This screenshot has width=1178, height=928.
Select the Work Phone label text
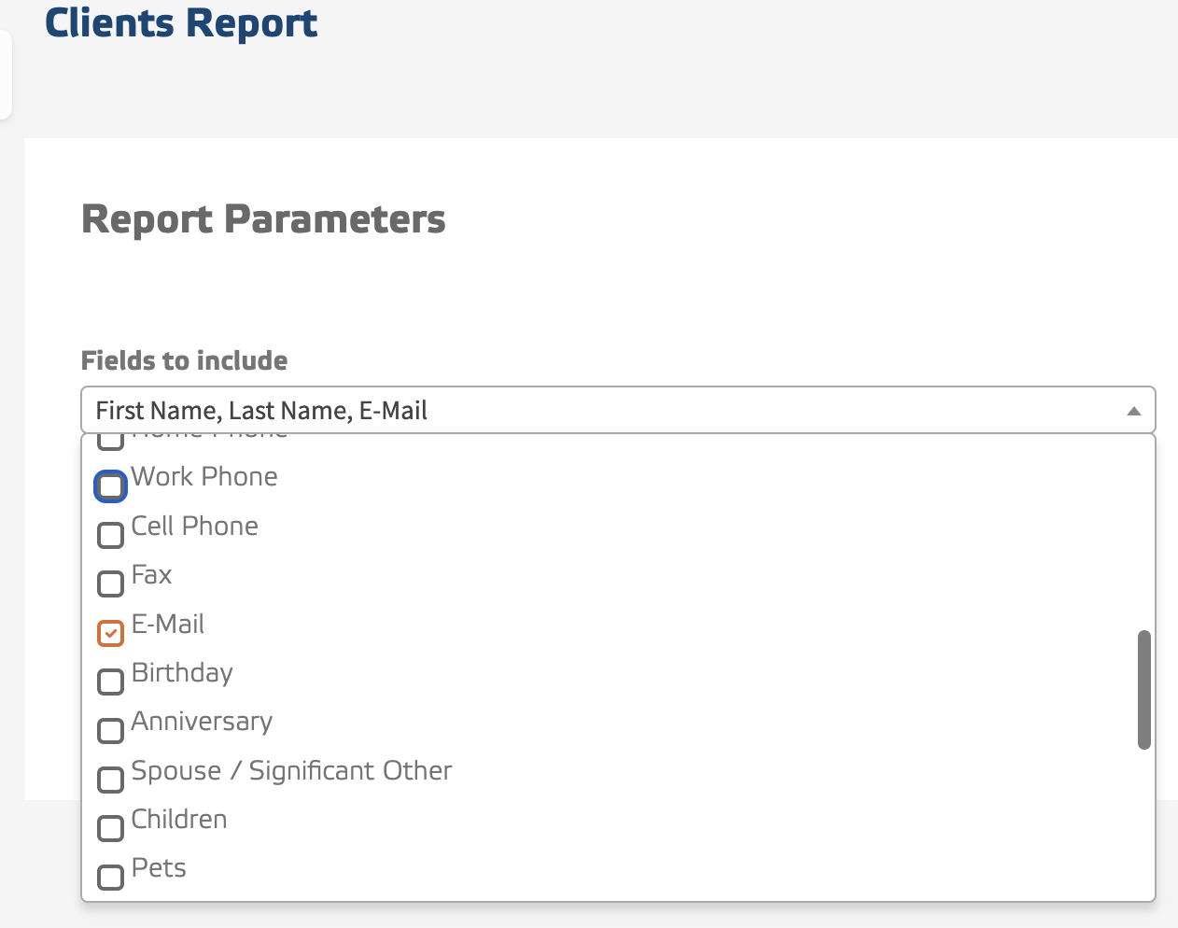point(203,476)
